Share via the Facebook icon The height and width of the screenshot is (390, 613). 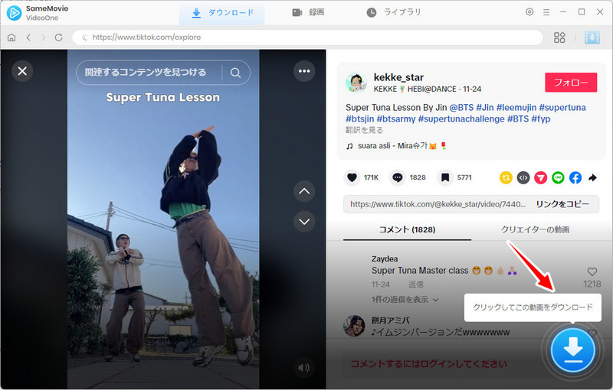[575, 178]
